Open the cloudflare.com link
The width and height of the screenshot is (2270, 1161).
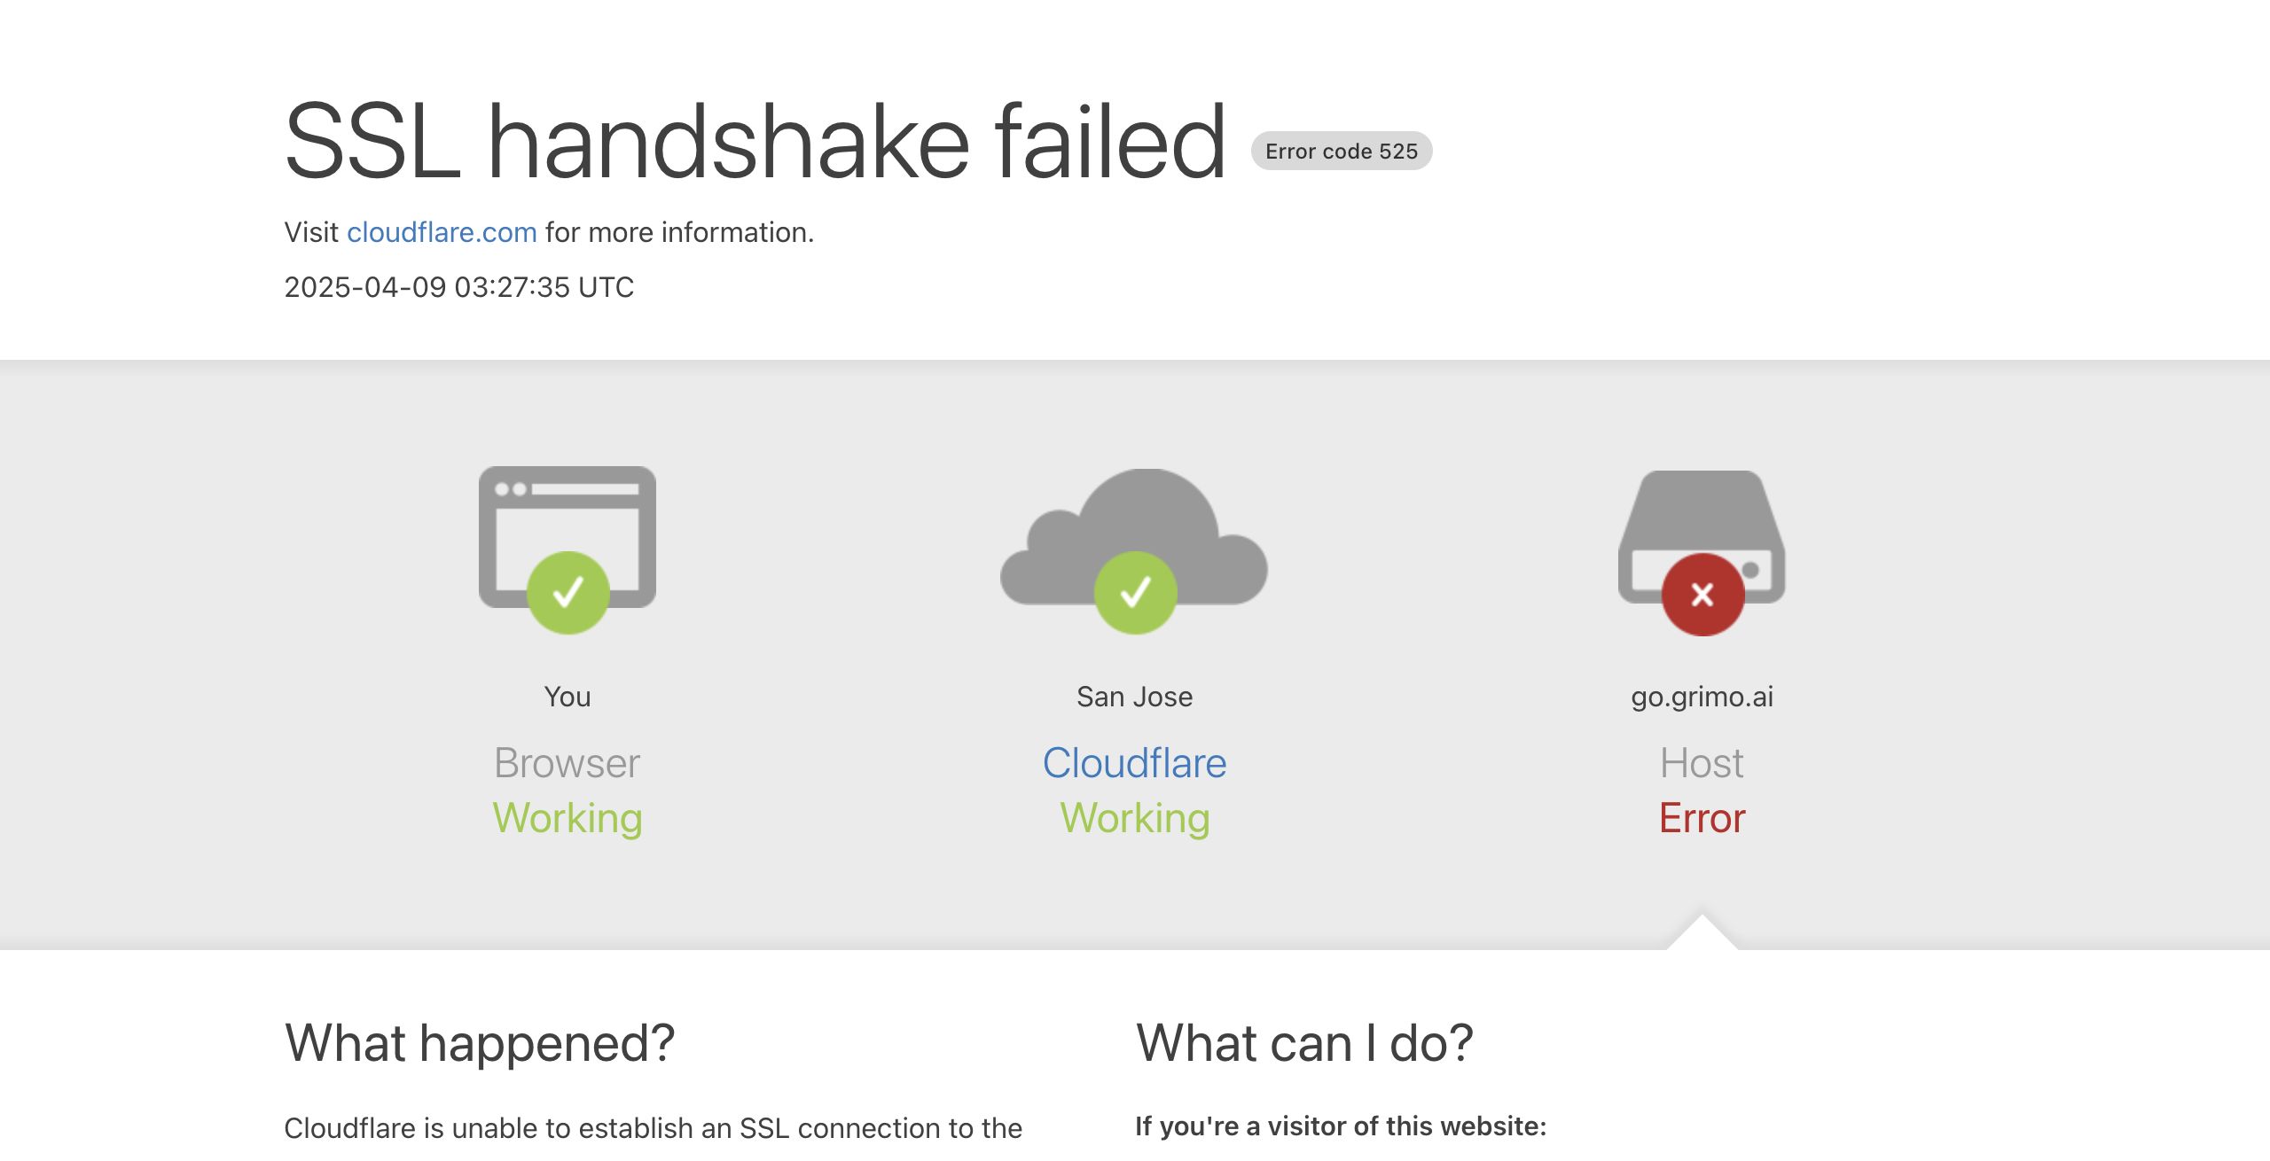tap(442, 232)
